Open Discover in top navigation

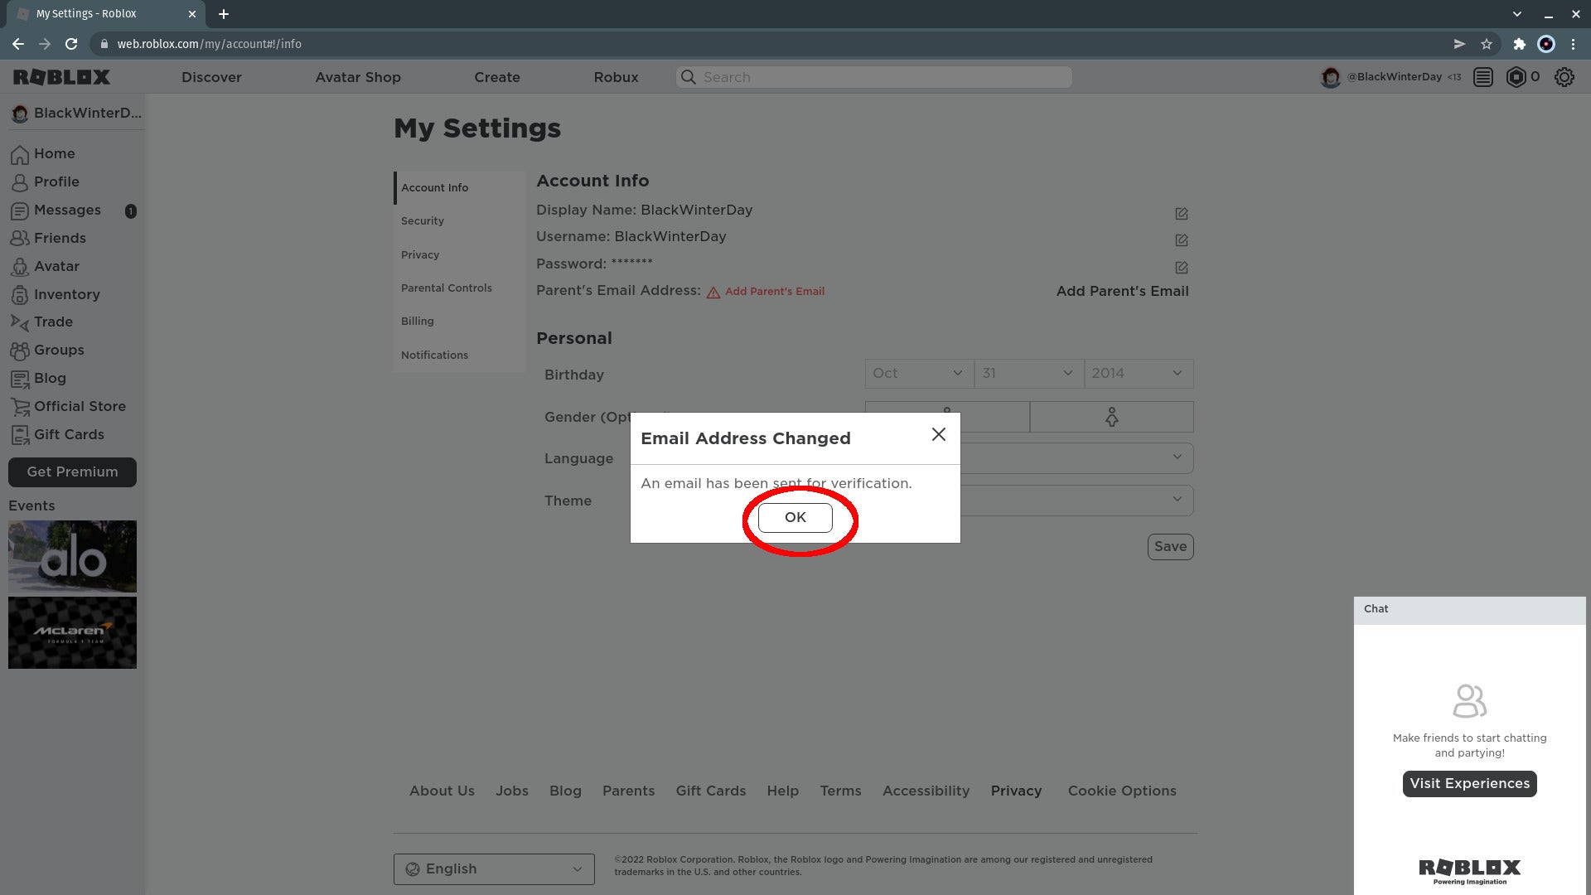coord(211,77)
